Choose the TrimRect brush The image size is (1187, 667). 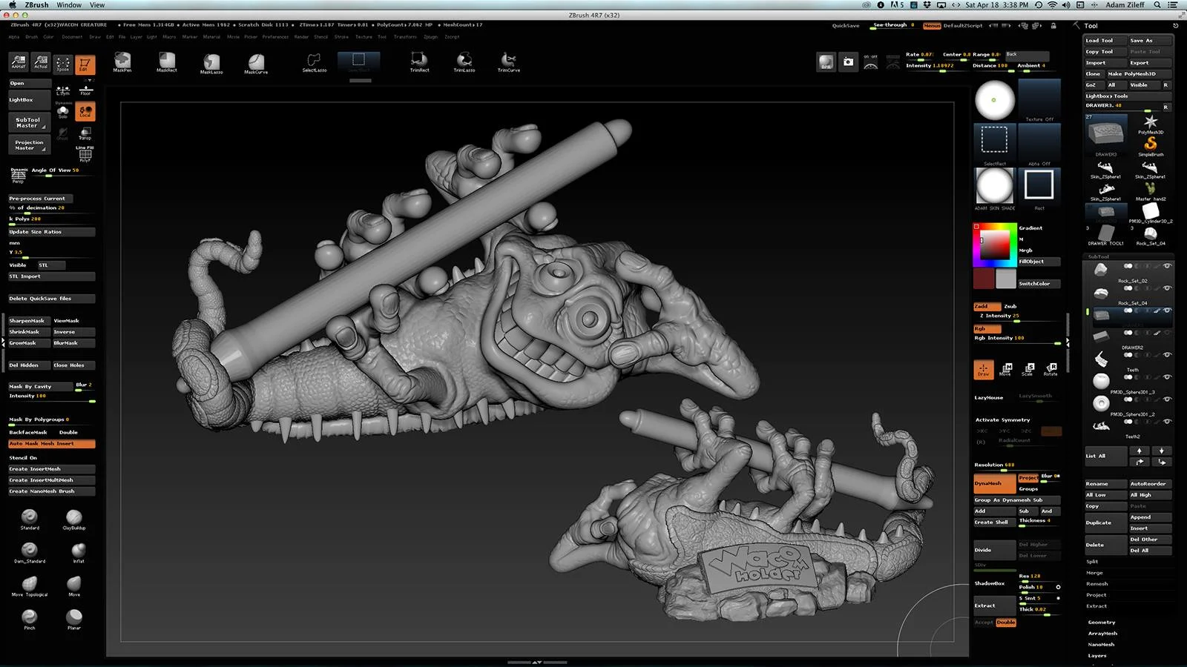(x=419, y=62)
